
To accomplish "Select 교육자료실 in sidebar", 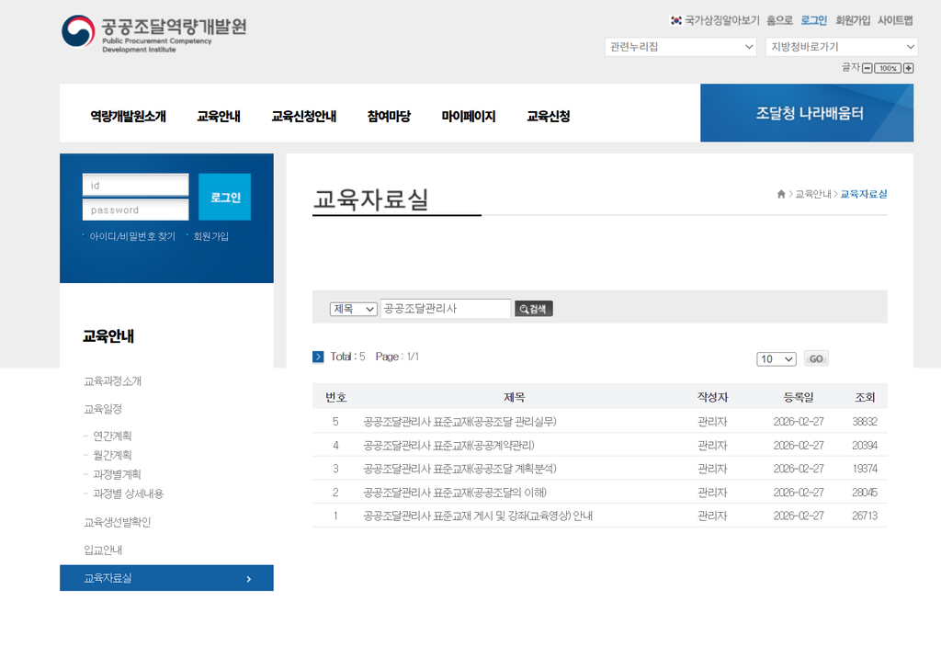I will point(166,578).
